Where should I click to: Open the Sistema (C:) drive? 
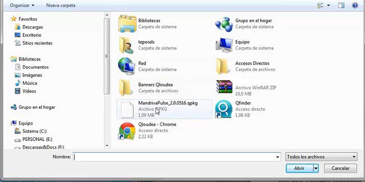(35, 131)
